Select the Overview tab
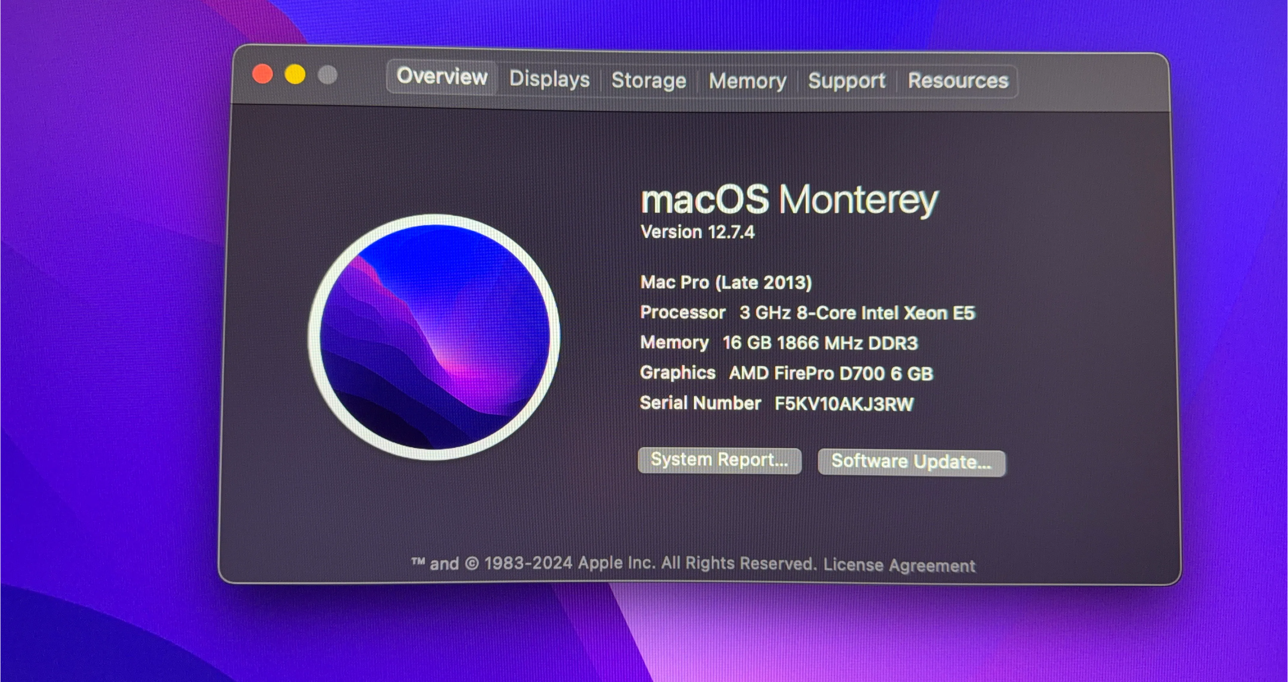The image size is (1288, 682). [442, 77]
